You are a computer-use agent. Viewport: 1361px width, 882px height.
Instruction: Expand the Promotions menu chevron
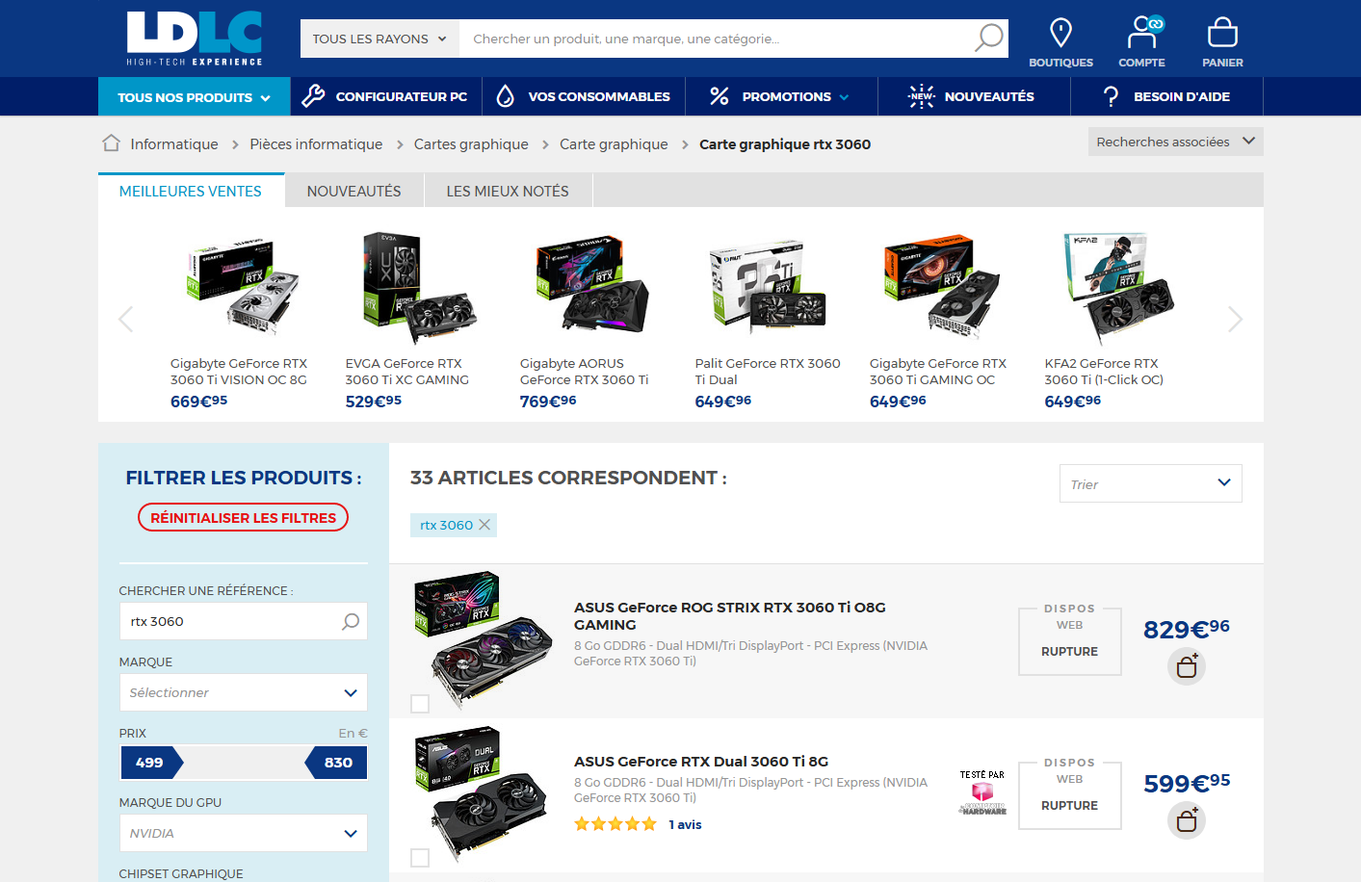845,97
